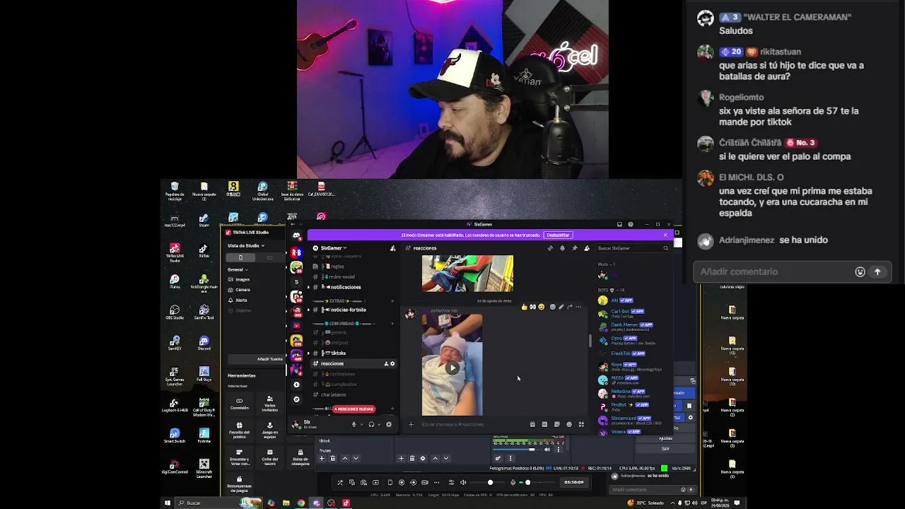This screenshot has width=905, height=509.
Task: Deafen audio with Discord headphones icon
Action: [x=371, y=424]
